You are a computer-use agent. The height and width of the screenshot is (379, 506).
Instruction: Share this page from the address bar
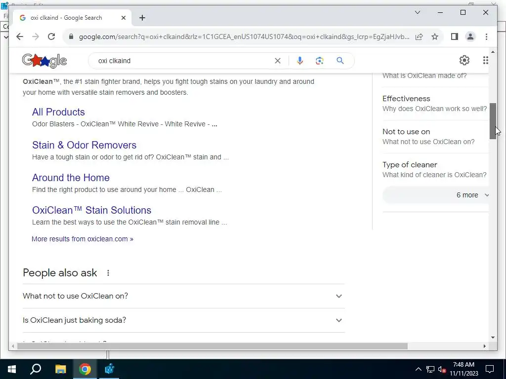[419, 37]
